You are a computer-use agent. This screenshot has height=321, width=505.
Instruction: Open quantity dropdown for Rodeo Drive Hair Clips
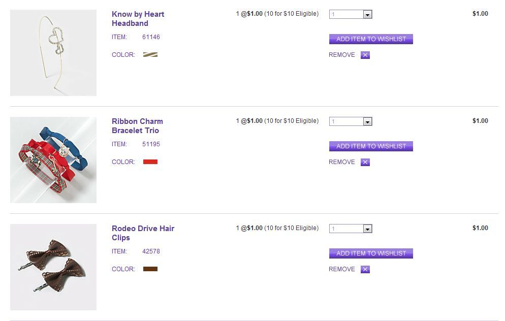tap(351, 229)
